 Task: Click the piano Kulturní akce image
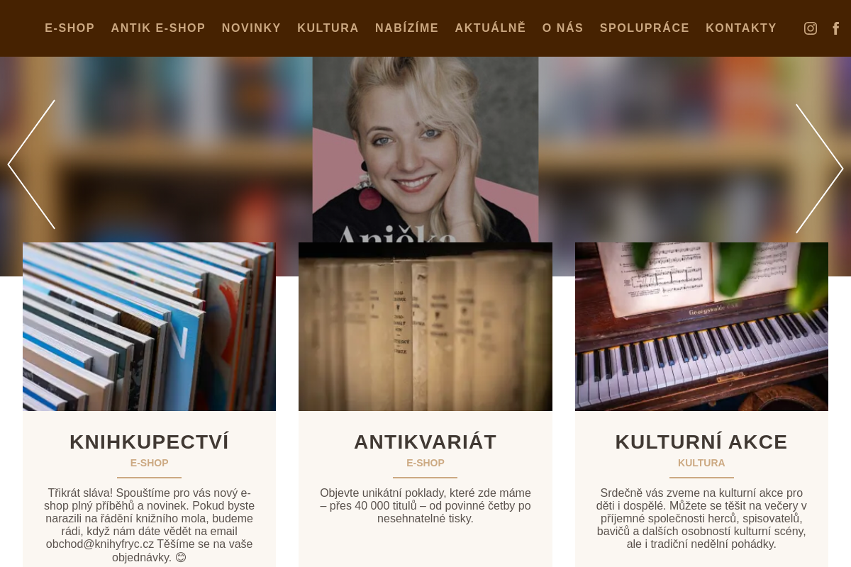coord(701,327)
